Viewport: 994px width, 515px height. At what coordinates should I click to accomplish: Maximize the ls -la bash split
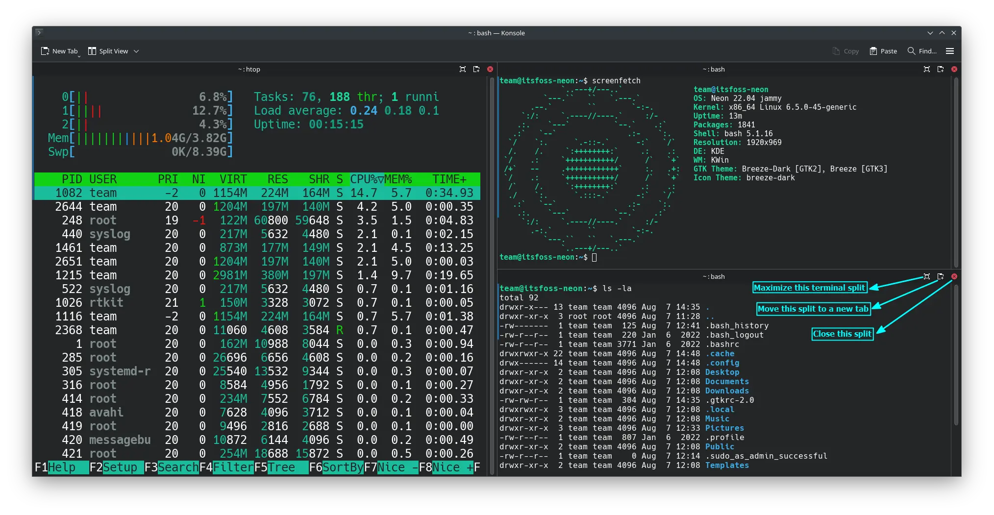tap(926, 276)
